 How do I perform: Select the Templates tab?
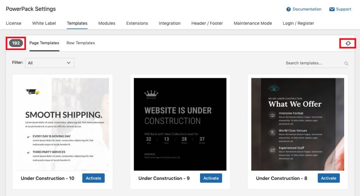point(77,23)
